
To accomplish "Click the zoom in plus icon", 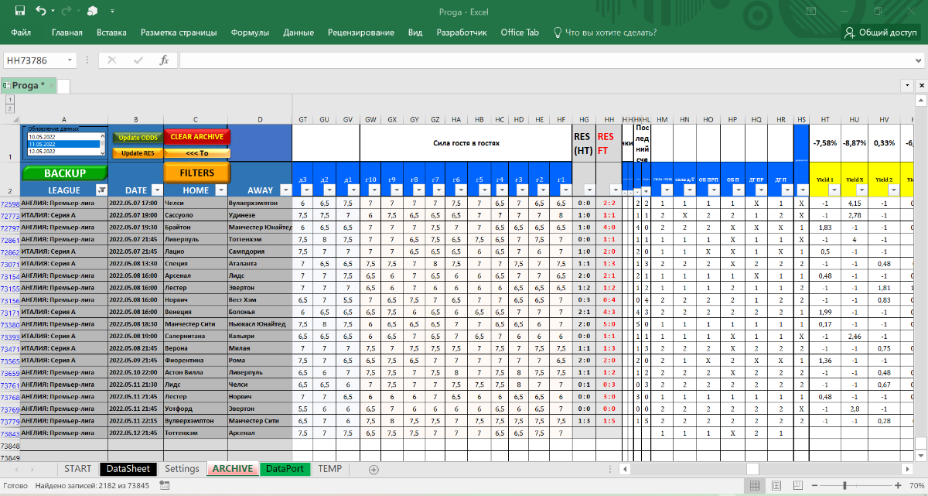I will click(898, 485).
